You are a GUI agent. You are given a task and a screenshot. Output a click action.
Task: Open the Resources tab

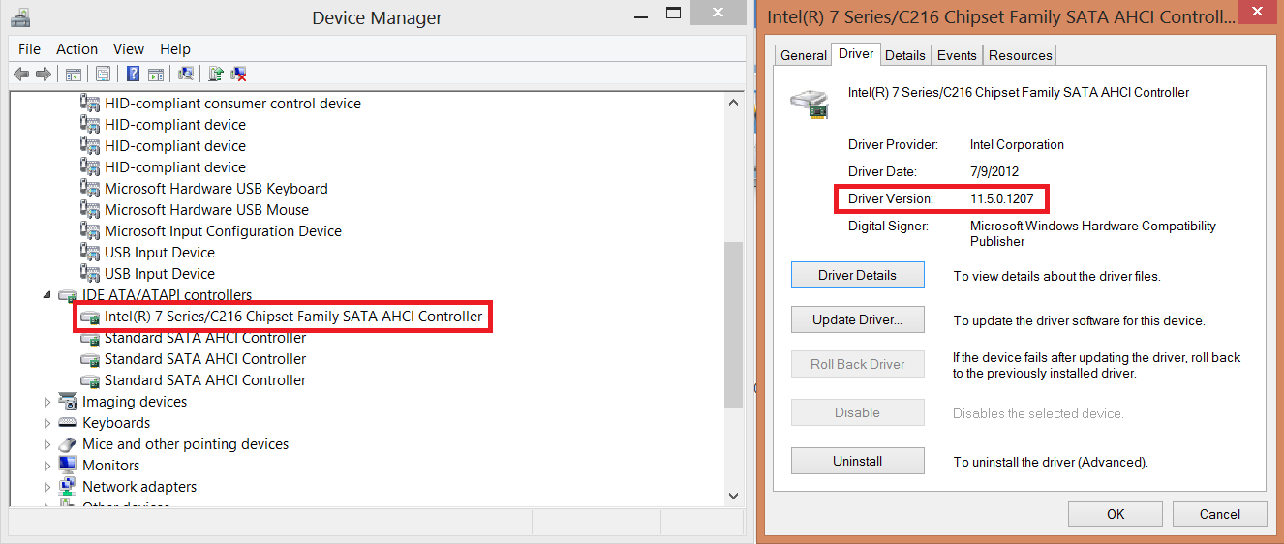tap(1020, 55)
